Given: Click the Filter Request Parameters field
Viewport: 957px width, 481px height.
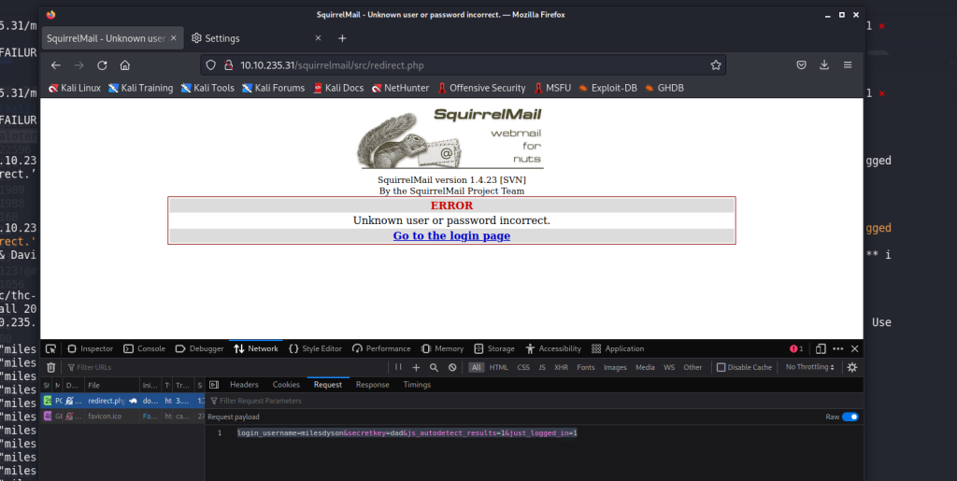Looking at the screenshot, I should (x=534, y=401).
